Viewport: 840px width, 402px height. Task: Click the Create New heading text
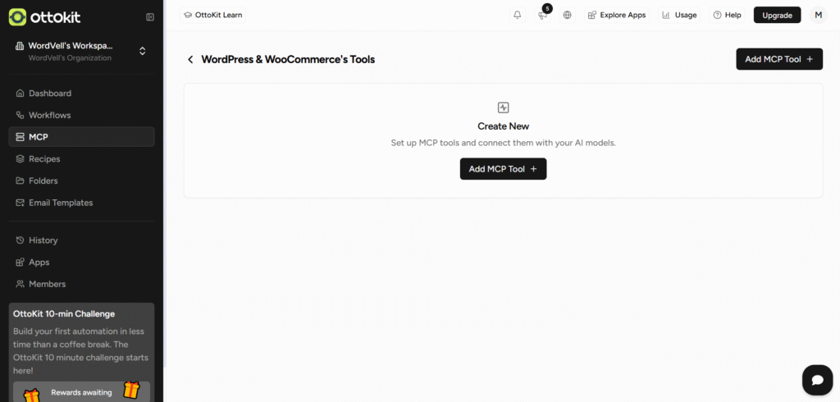pos(503,126)
